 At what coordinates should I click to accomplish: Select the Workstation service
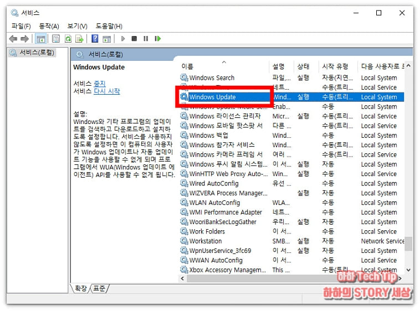coord(292,241)
